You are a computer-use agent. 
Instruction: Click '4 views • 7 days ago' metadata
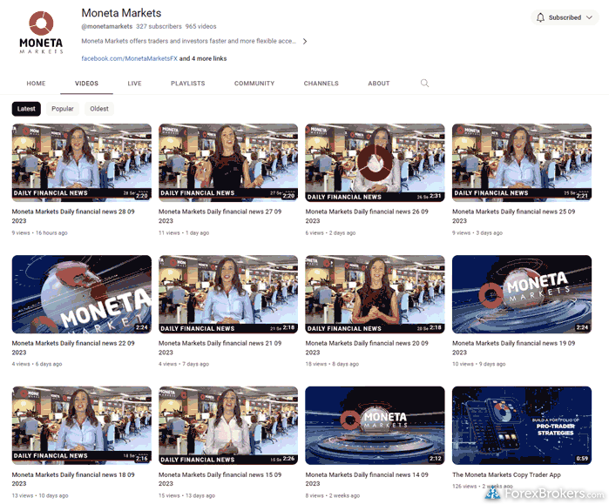tap(184, 364)
